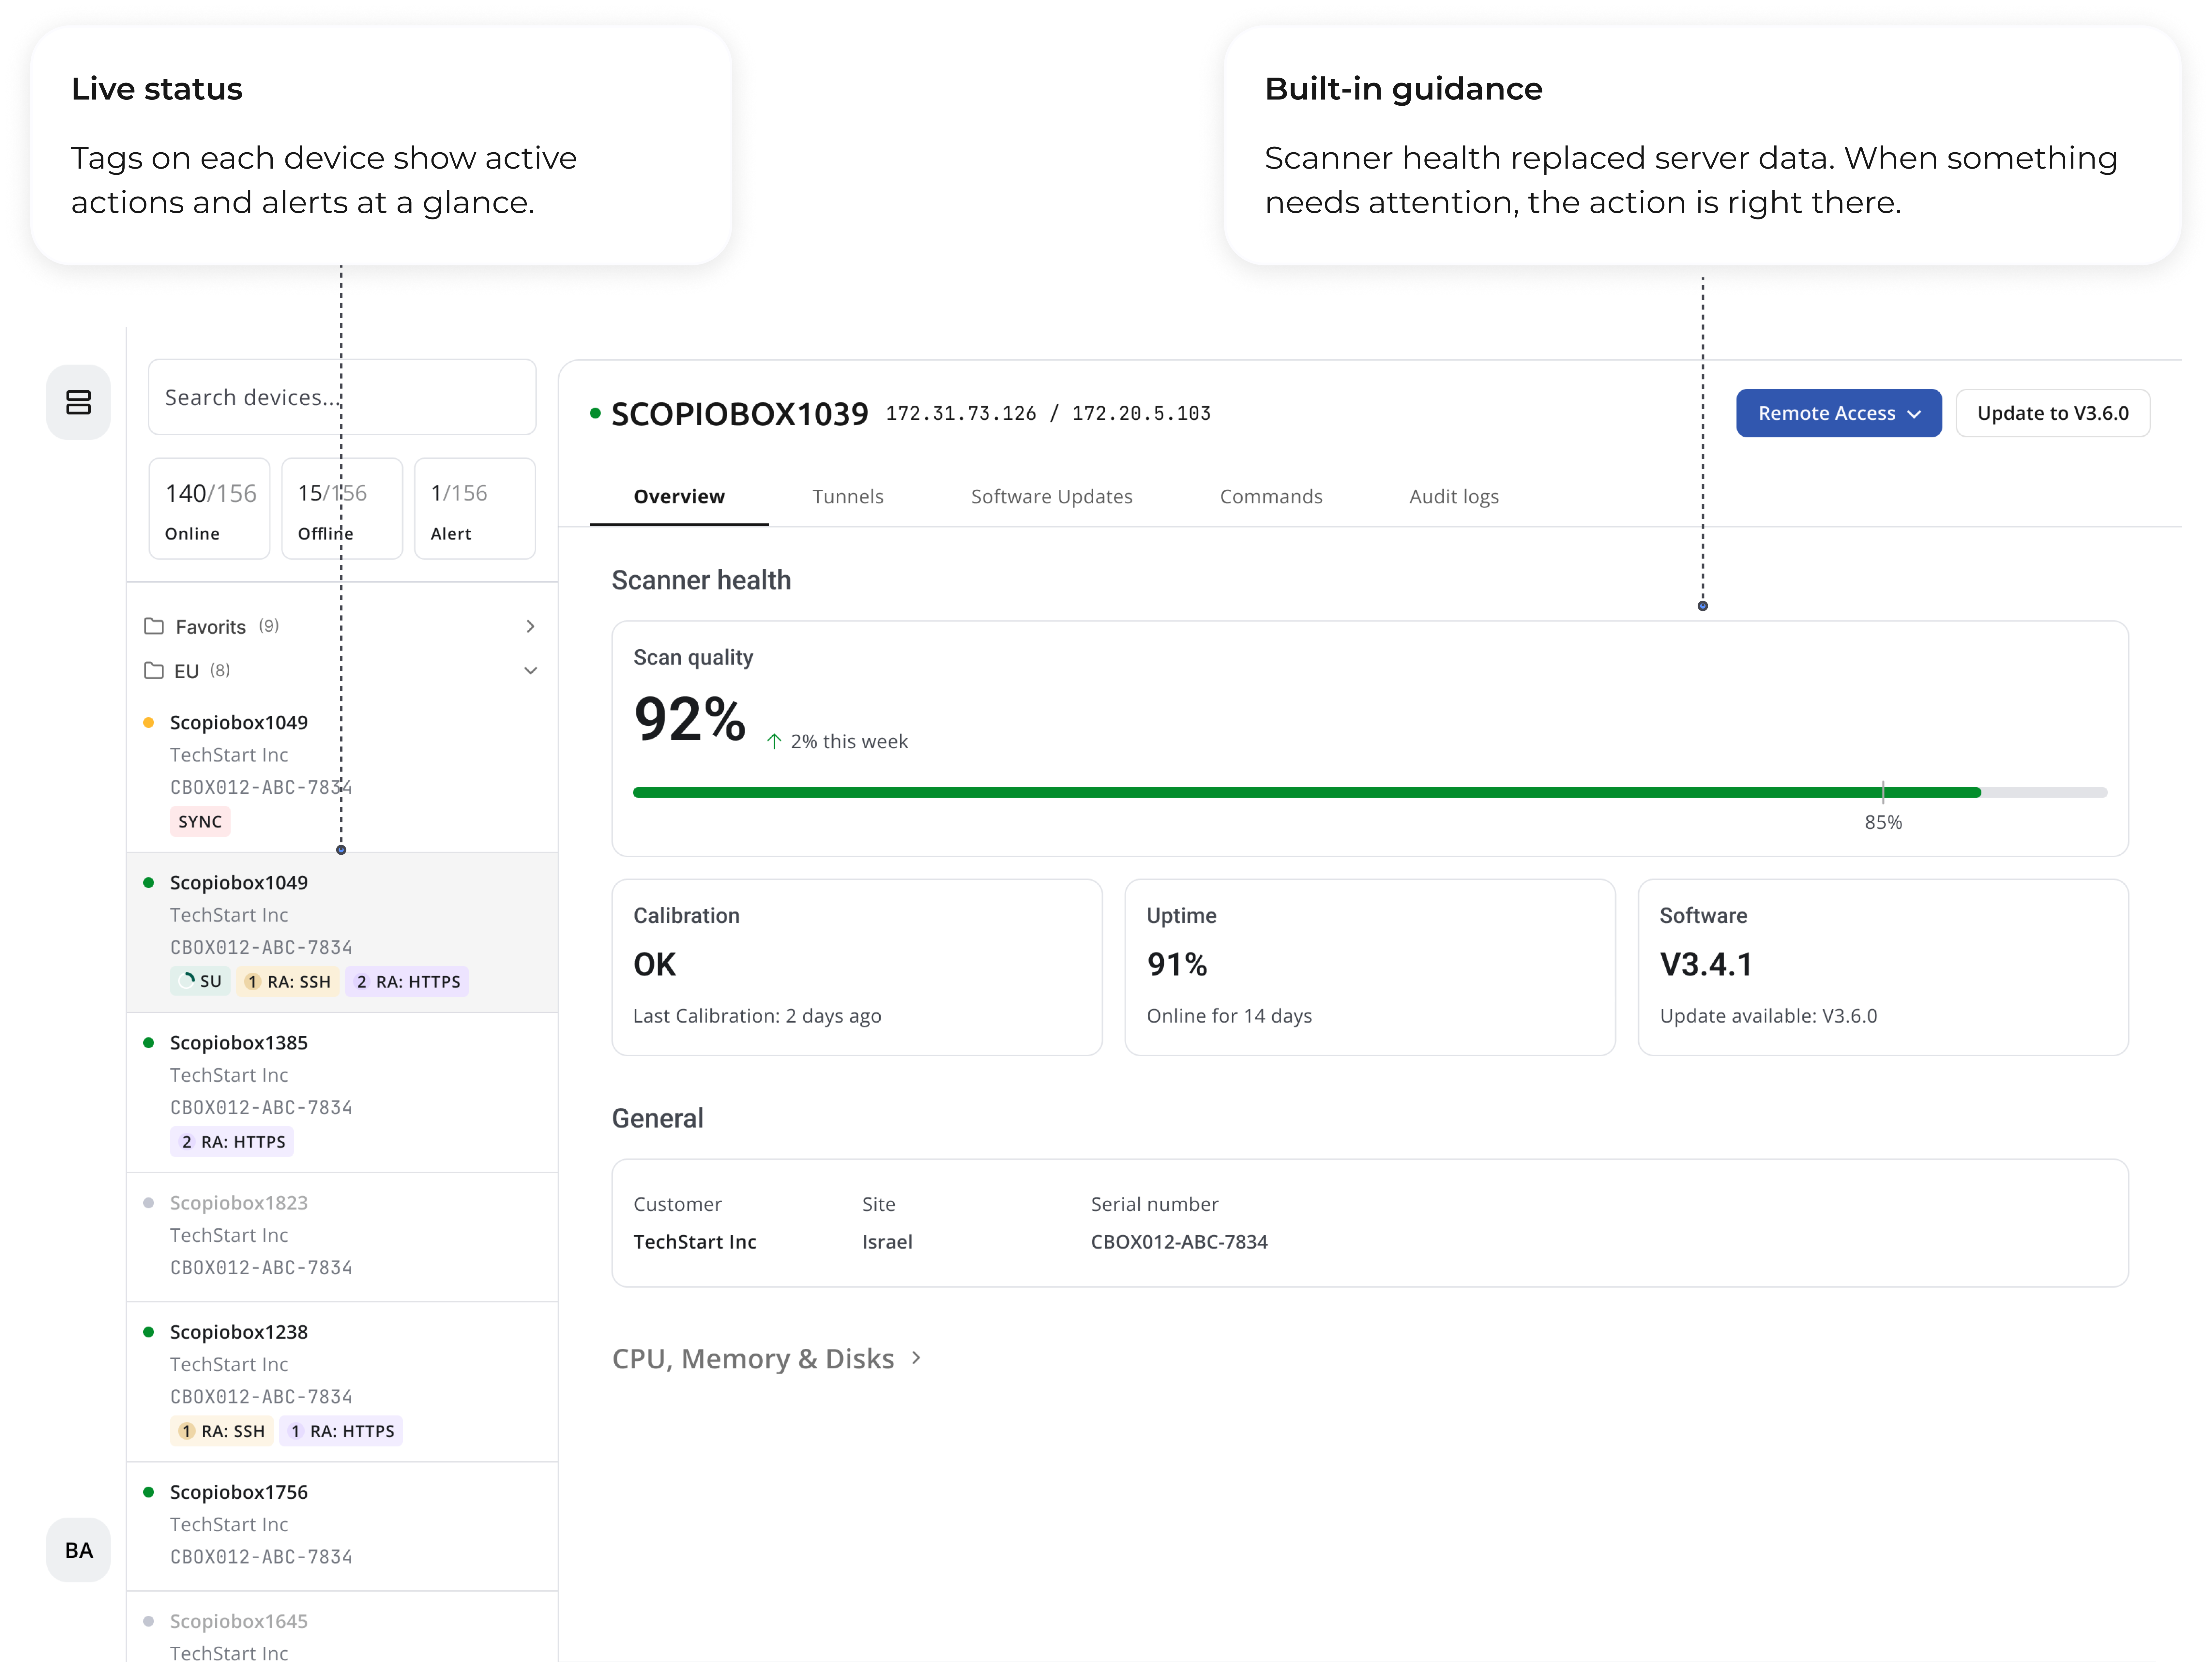Click the Uptime 91% card
Viewport: 2212px width, 1664px height.
(1370, 967)
